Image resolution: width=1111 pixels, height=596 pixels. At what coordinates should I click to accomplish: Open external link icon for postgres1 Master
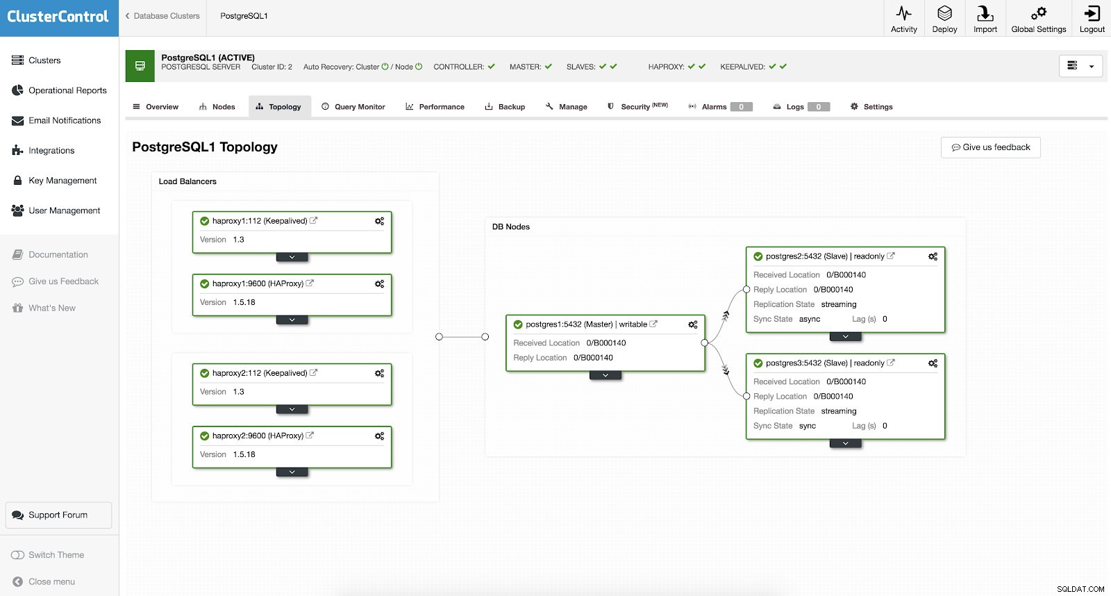[653, 324]
